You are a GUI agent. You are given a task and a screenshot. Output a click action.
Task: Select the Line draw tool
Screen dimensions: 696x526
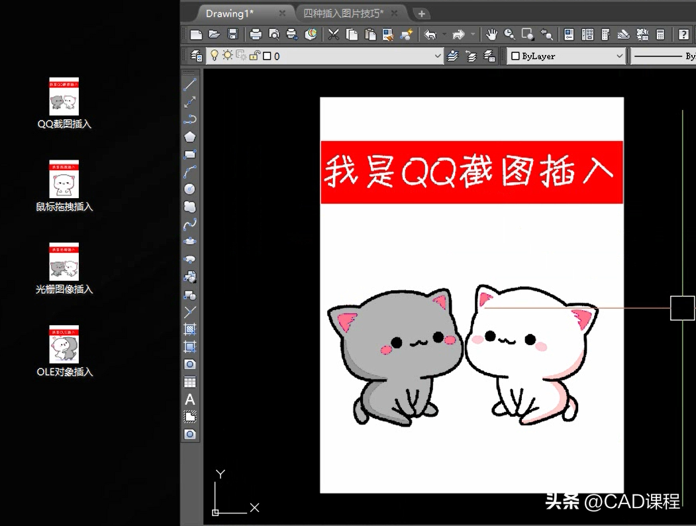pos(189,84)
